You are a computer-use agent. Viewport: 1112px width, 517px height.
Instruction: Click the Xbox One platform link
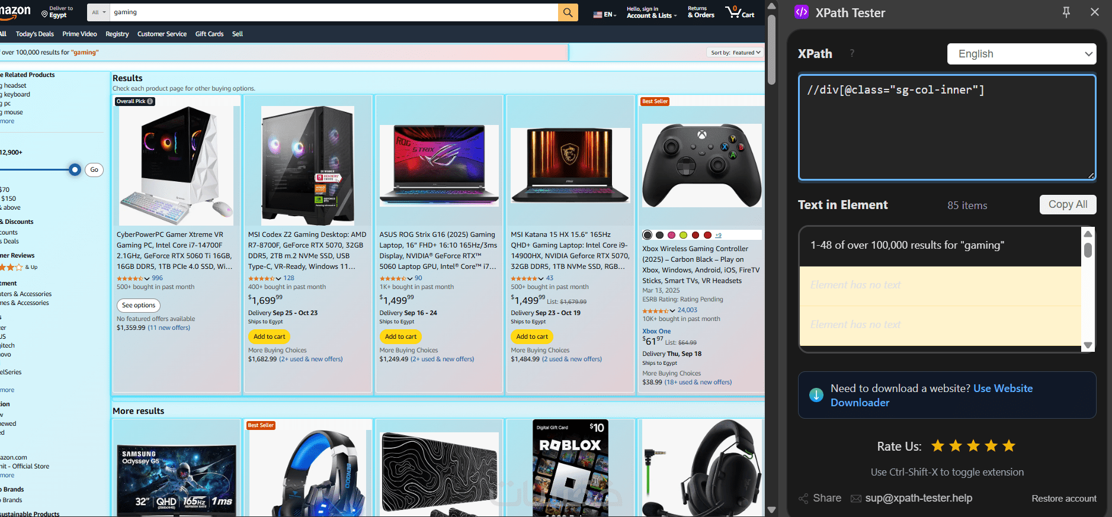[x=656, y=332]
